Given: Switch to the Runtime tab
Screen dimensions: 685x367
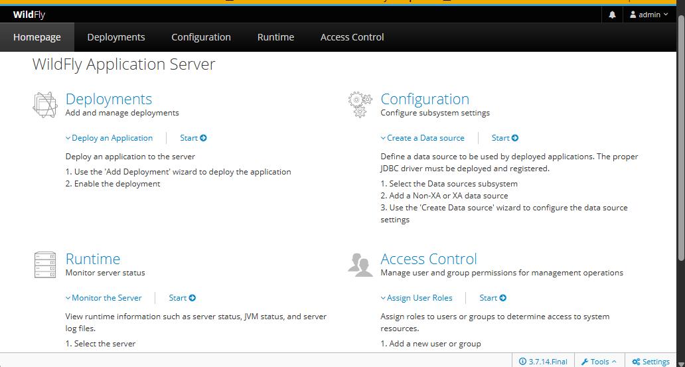Looking at the screenshot, I should click(x=275, y=37).
